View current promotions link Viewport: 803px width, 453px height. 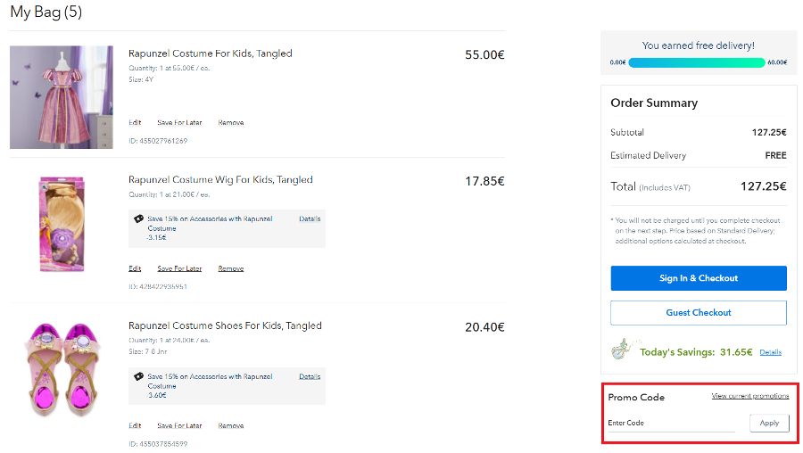[x=749, y=396]
